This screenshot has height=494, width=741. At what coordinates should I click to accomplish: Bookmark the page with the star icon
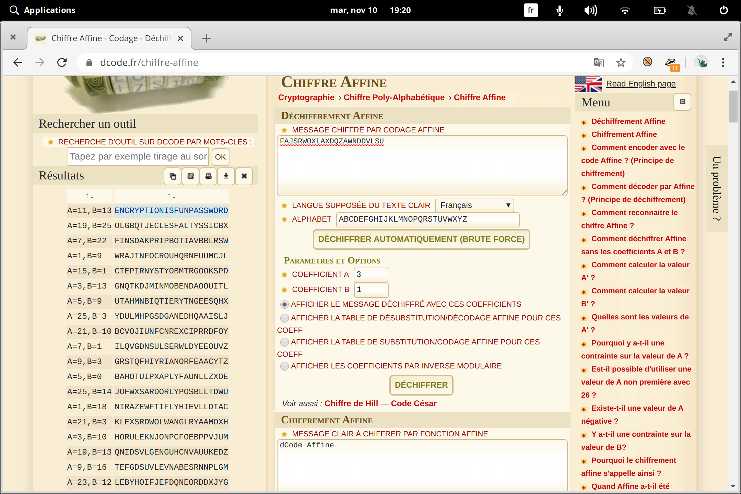coord(621,62)
